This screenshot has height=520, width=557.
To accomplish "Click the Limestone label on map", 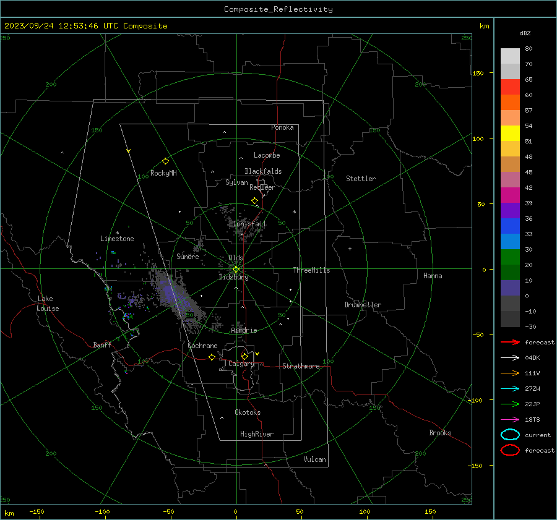I will pyautogui.click(x=117, y=239).
